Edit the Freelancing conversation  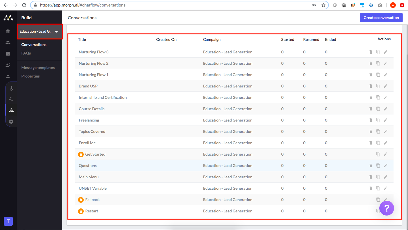[x=385, y=120]
